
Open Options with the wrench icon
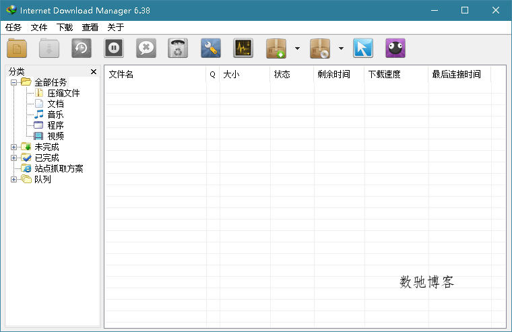click(x=211, y=48)
